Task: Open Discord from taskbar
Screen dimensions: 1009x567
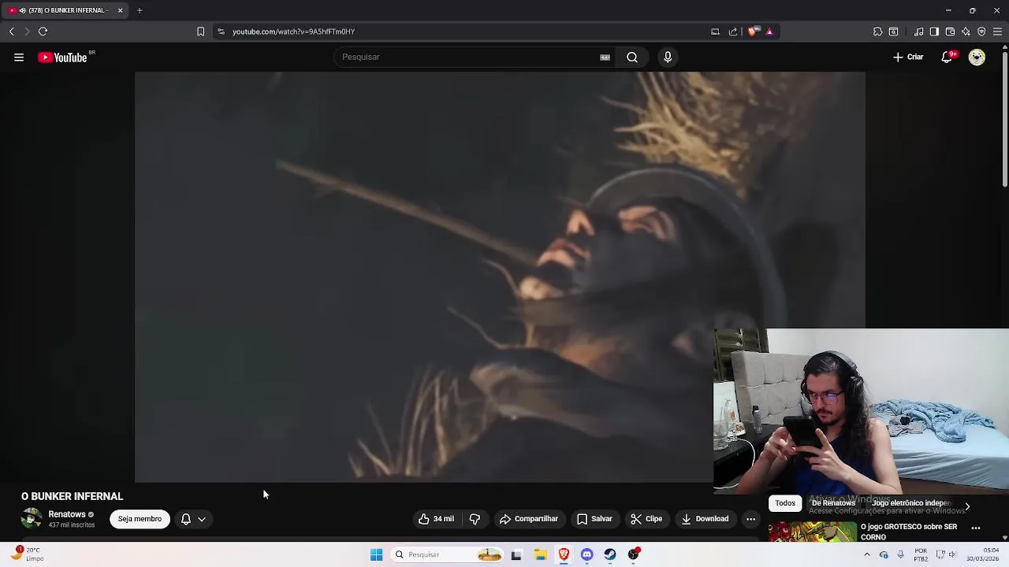Action: pyautogui.click(x=586, y=554)
